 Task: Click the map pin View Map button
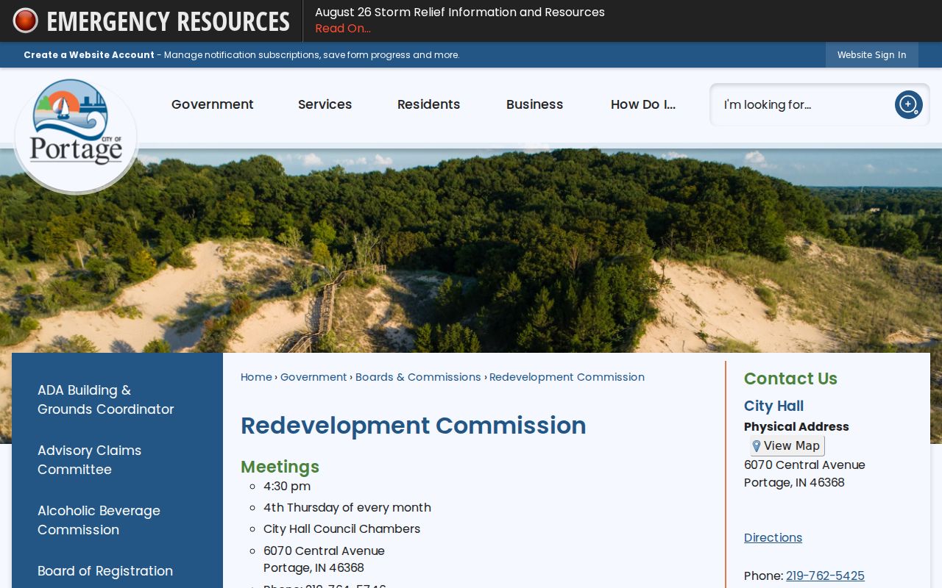[787, 445]
